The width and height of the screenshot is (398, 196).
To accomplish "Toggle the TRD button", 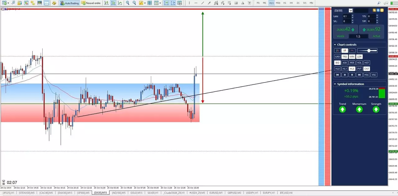I will coord(345,57).
